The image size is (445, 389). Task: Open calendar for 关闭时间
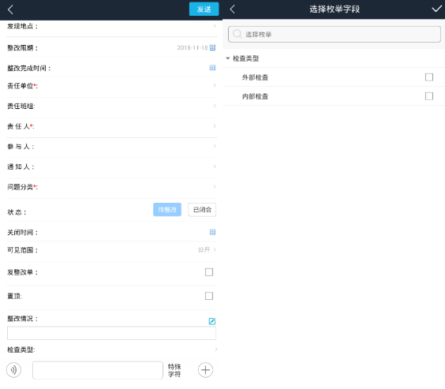212,232
